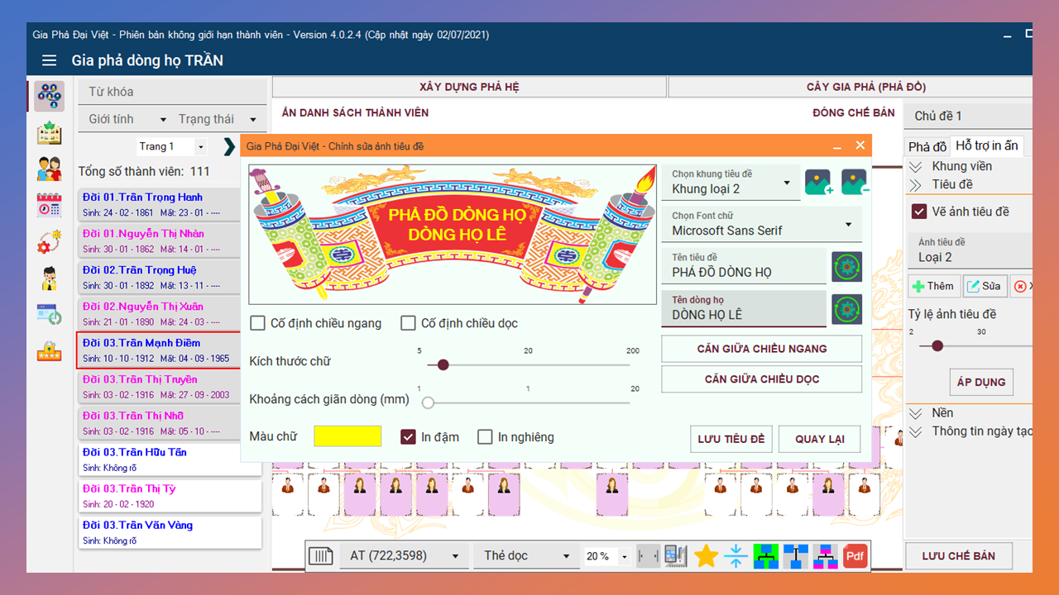This screenshot has width=1059, height=595.
Task: Open the family members sidebar icon
Action: [x=50, y=169]
